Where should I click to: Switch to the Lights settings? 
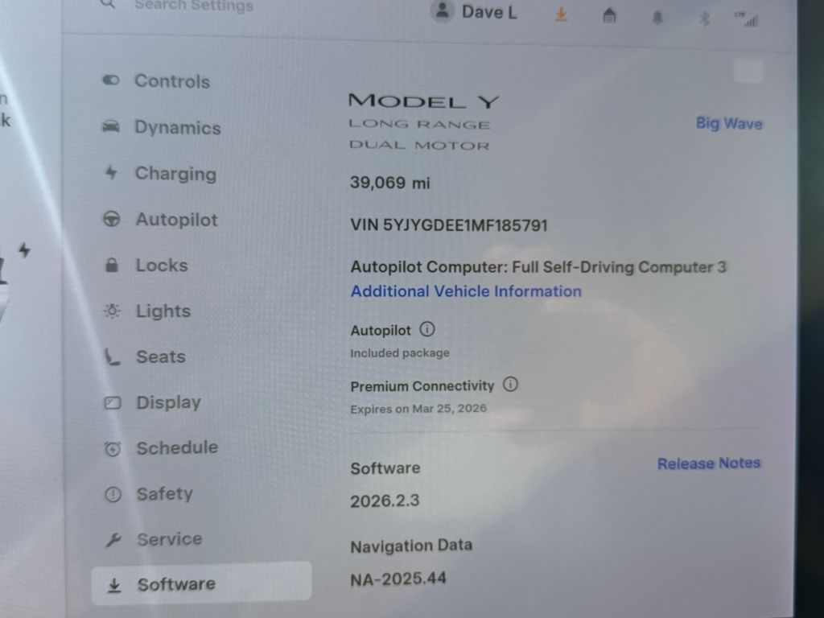pos(163,311)
